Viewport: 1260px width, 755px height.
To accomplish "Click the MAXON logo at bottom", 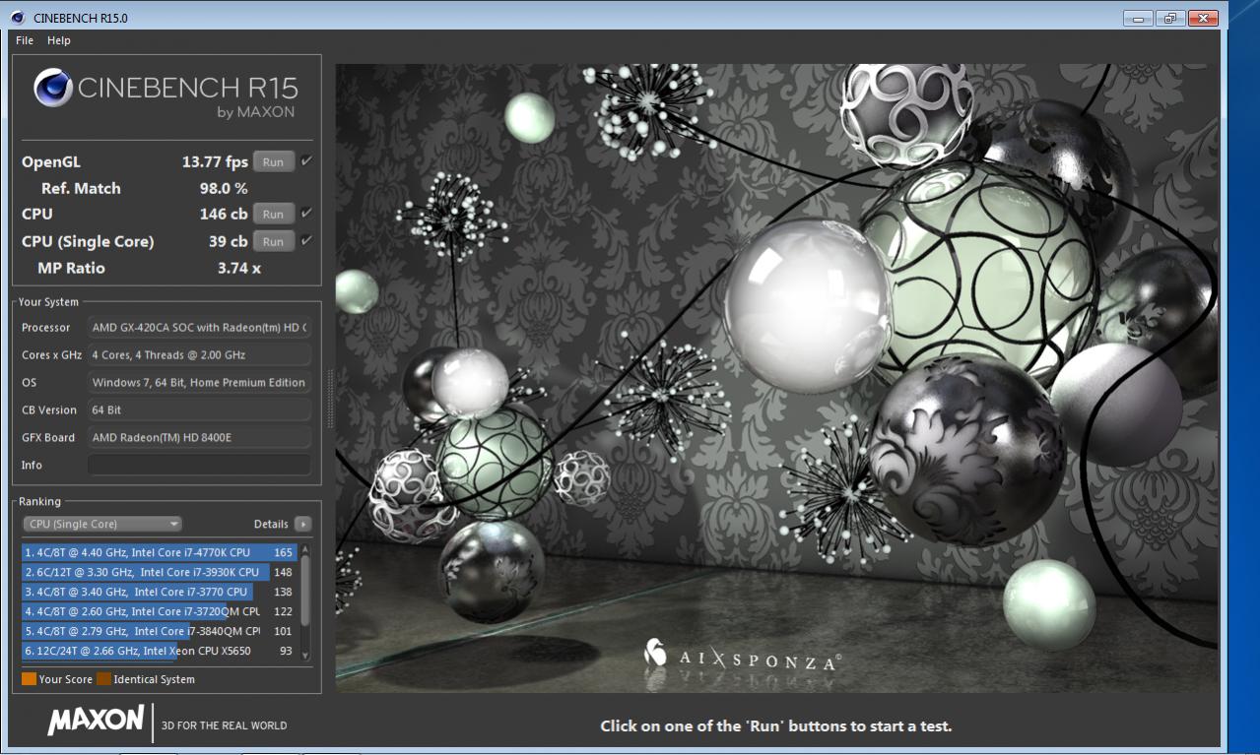I will pyautogui.click(x=96, y=721).
